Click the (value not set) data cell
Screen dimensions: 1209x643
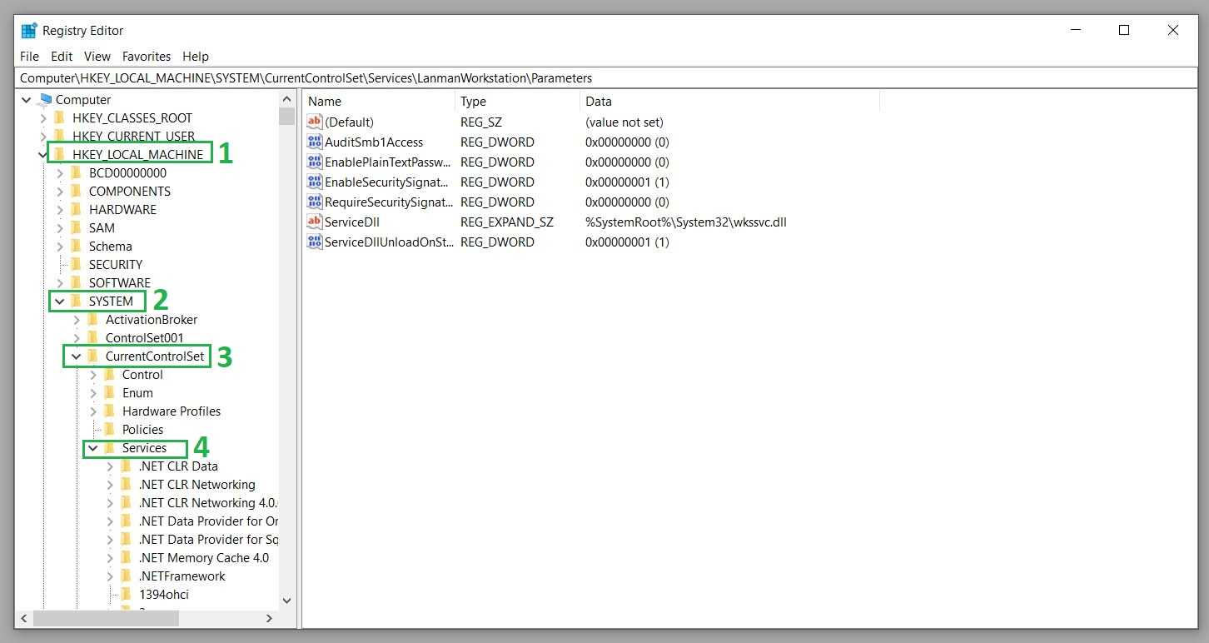click(x=624, y=122)
